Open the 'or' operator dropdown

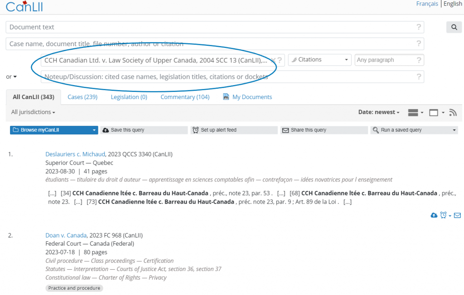point(11,77)
